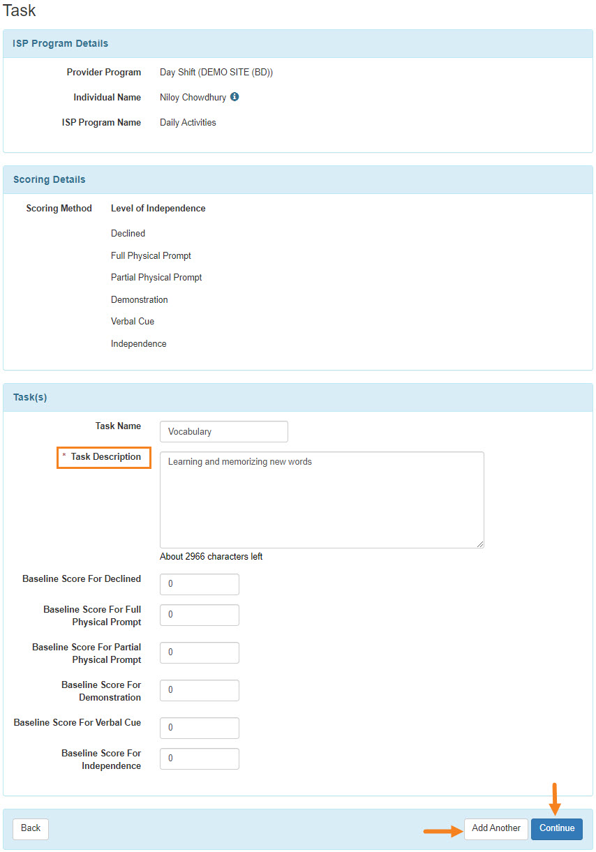Click the Add Another button
Image resolution: width=596 pixels, height=852 pixels.
click(496, 829)
